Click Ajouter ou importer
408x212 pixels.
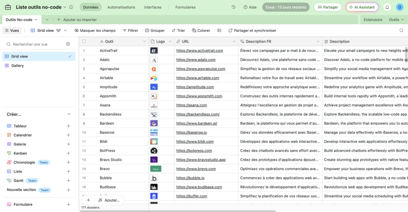point(77,20)
